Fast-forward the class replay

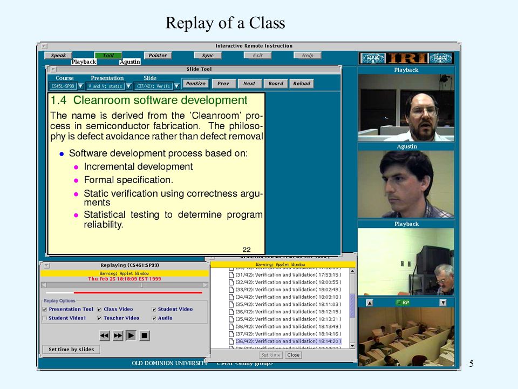tap(118, 336)
